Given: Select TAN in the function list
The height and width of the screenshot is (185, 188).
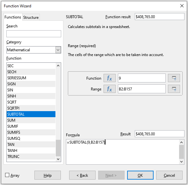Looking at the screenshot, I should click(x=31, y=144).
